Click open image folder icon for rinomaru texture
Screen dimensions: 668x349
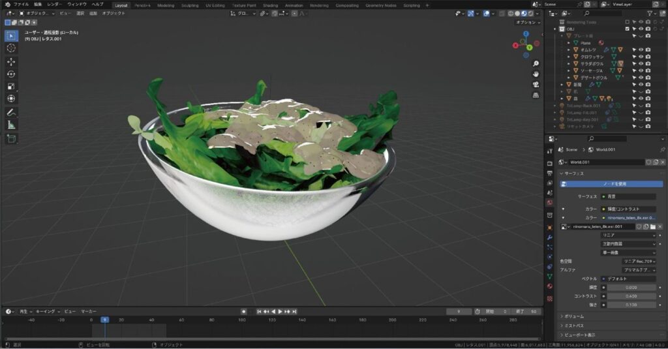pos(652,227)
